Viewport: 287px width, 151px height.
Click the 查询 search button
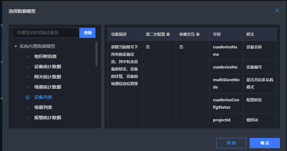coord(87,33)
